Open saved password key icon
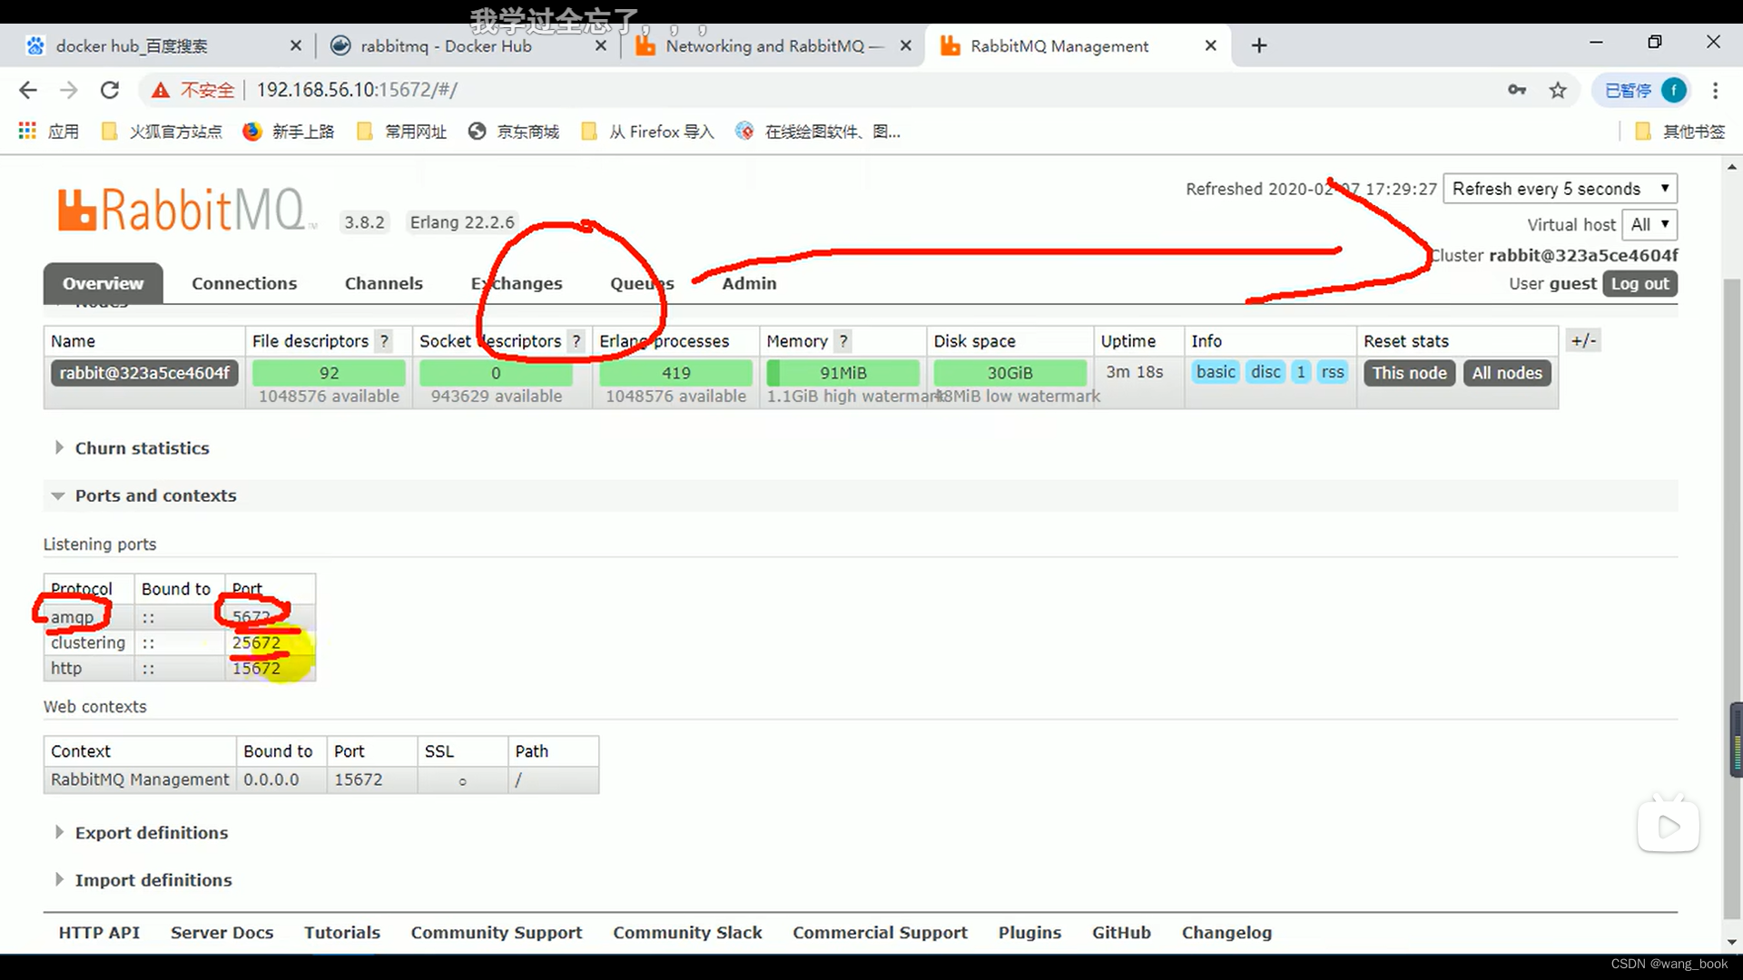1743x980 pixels. (x=1517, y=90)
